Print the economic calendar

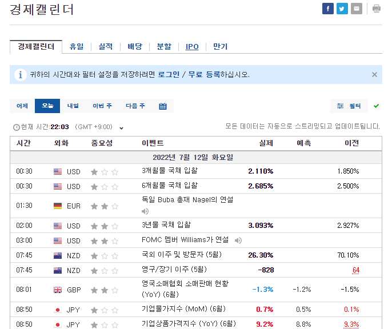(x=377, y=9)
